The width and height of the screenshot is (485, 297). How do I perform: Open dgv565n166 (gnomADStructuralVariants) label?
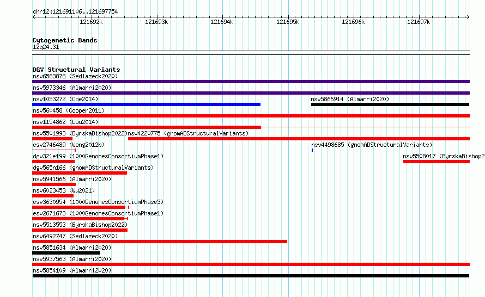click(x=93, y=168)
